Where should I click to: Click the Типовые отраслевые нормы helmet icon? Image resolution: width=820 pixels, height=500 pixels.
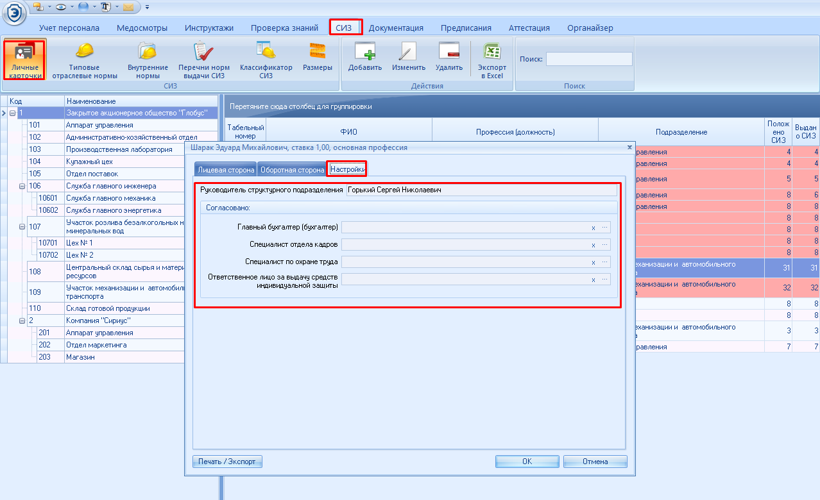pos(85,60)
